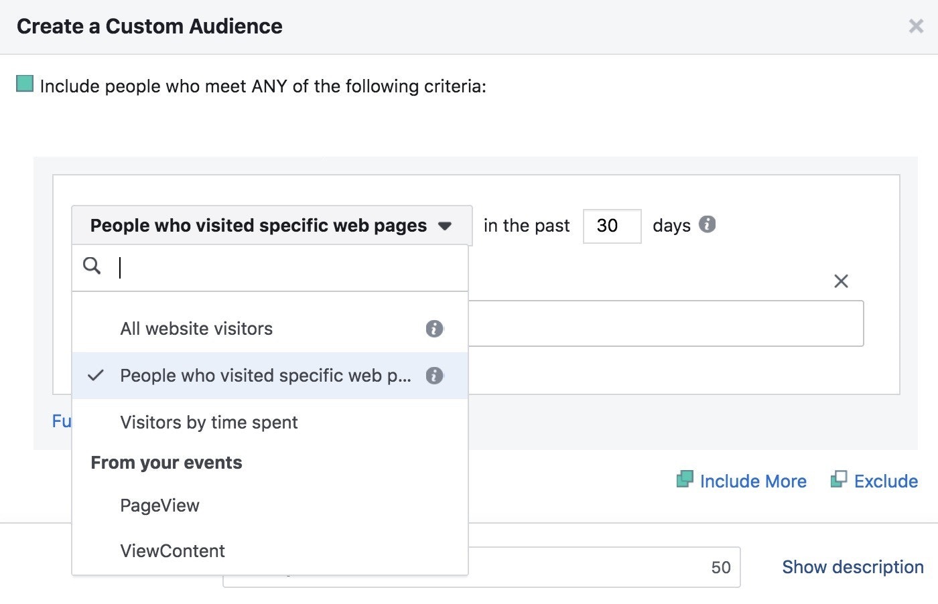Click the info icon beside the selected web pages option
The width and height of the screenshot is (938, 604).
[x=434, y=376]
